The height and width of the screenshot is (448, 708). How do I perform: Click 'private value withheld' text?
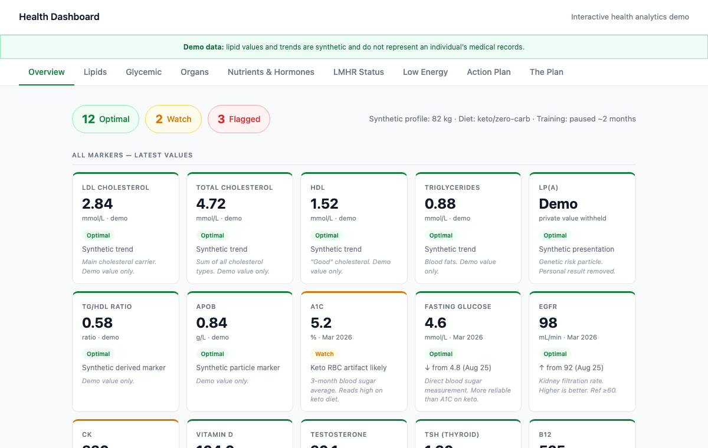[573, 218]
